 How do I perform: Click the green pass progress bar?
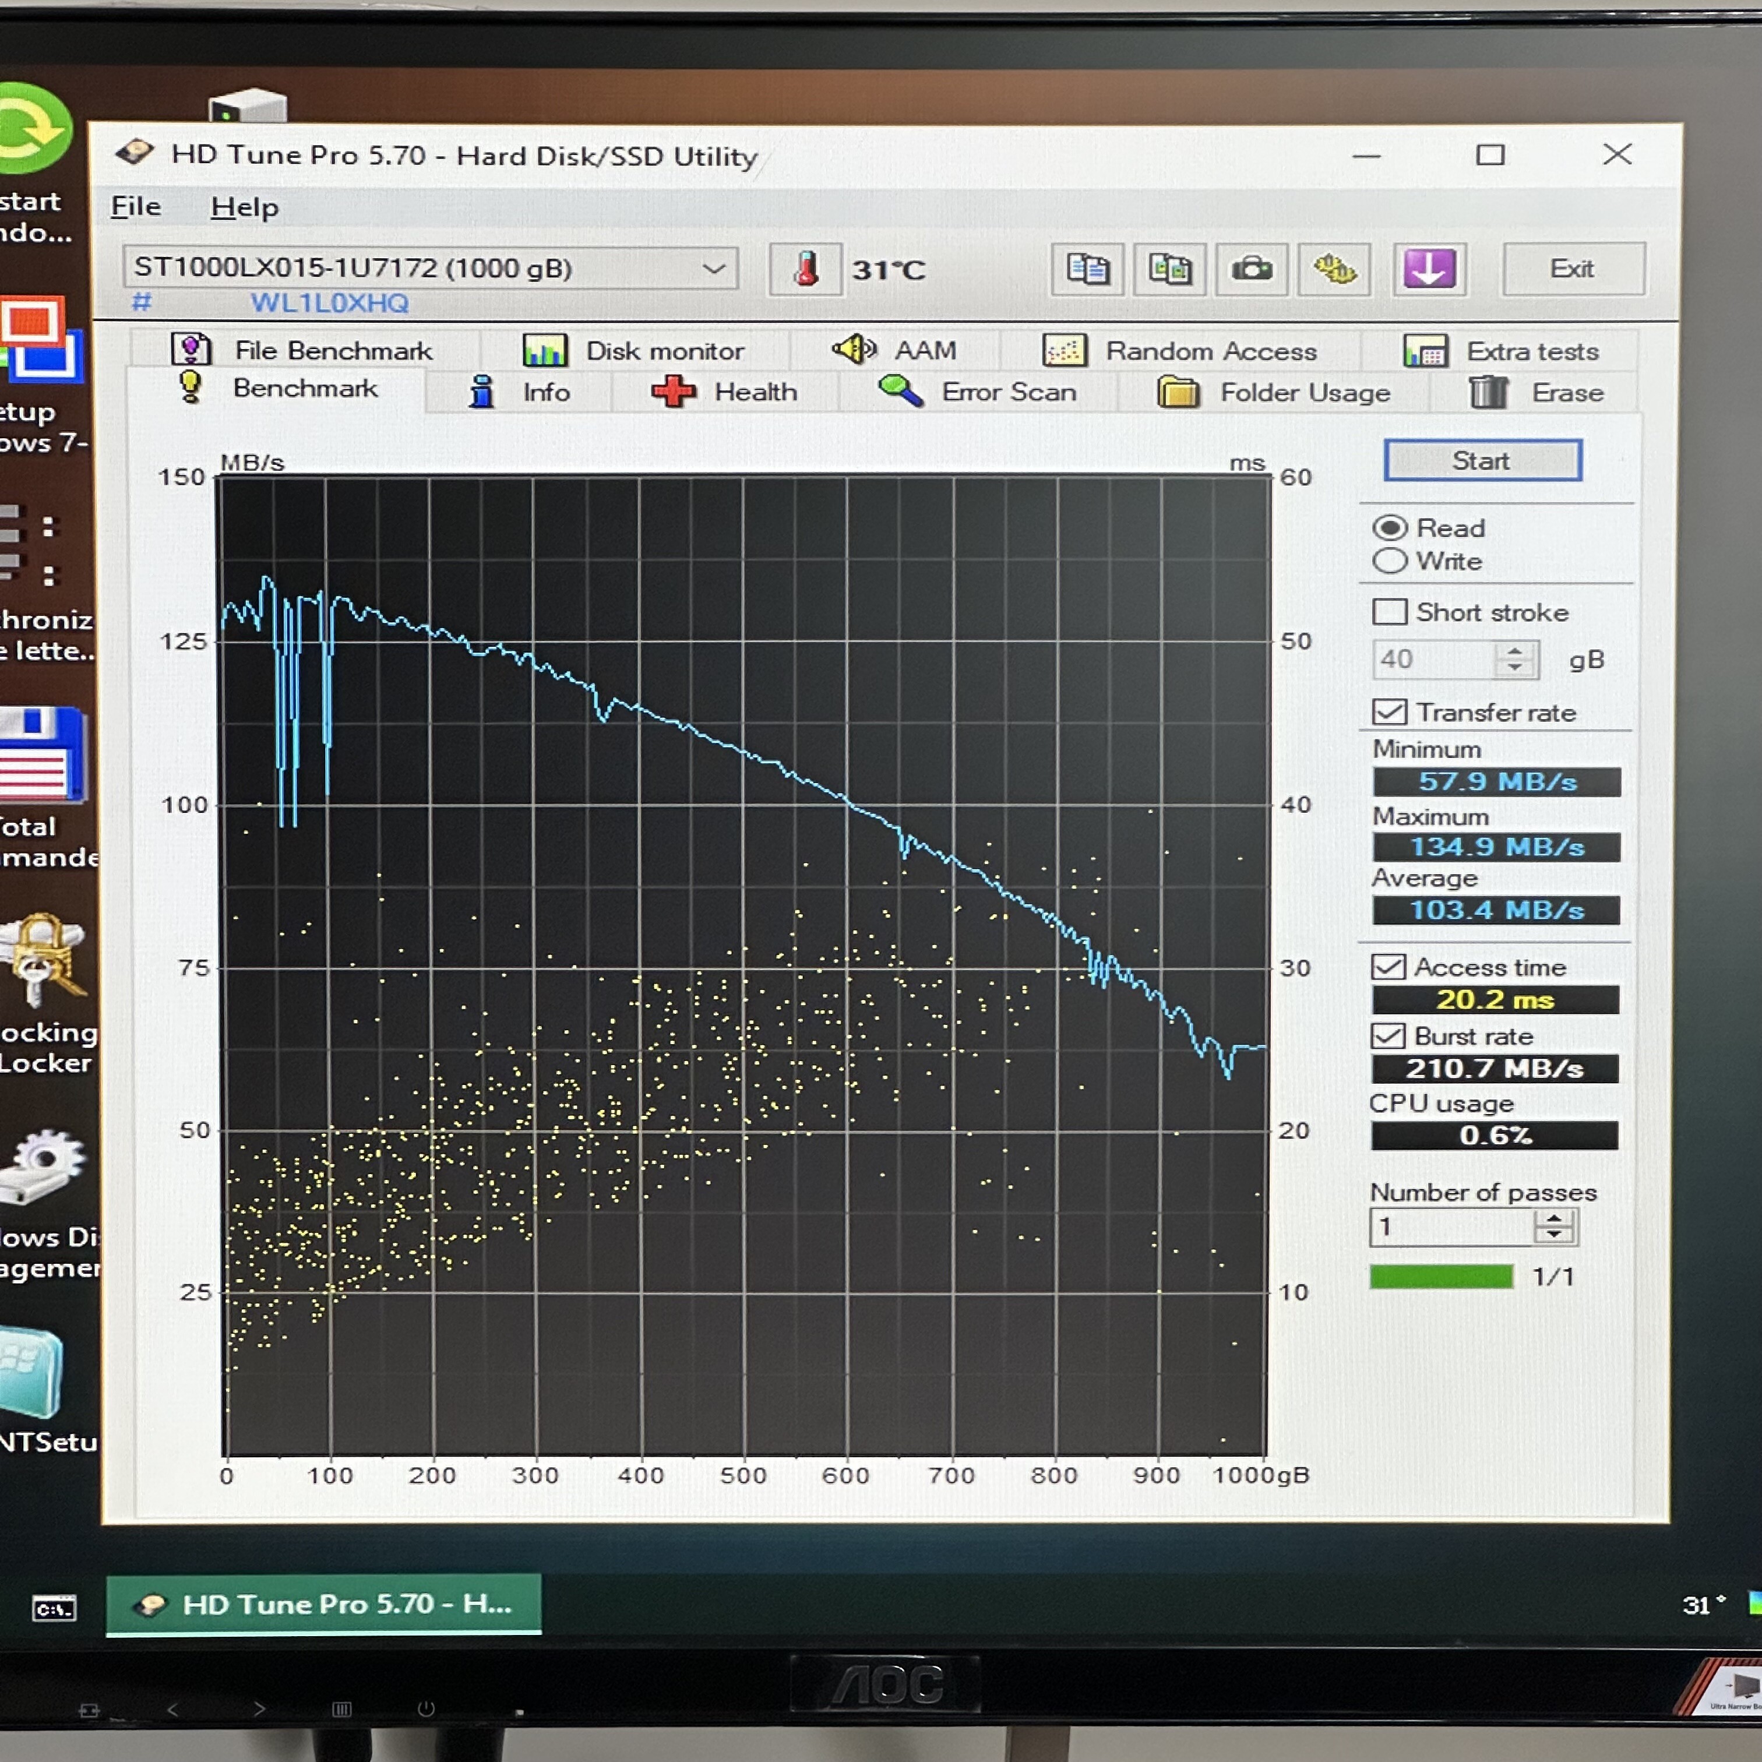(x=1441, y=1277)
